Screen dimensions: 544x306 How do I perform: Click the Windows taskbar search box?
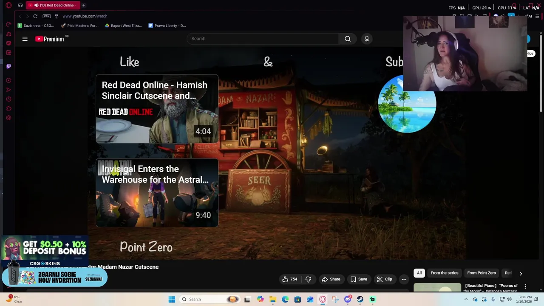(209, 299)
